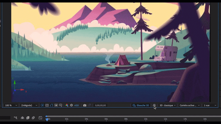Image resolution: width=221 pixels, height=124 pixels.
Task: Click the 16s mark on the ruler
Action: tap(205, 119)
